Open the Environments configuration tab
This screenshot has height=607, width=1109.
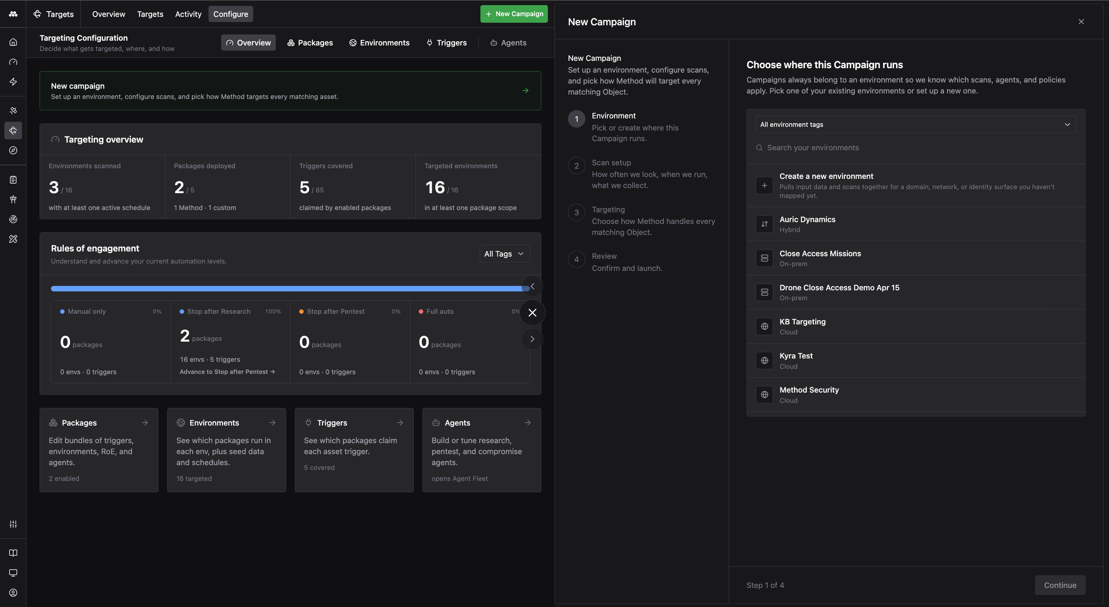(x=379, y=43)
